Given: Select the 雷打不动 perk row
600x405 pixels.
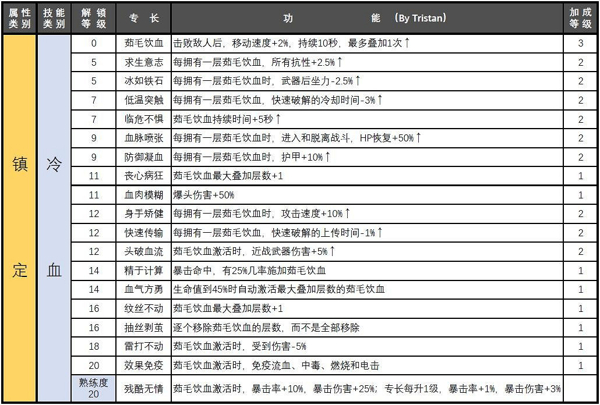Looking at the screenshot, I should coord(143,346).
